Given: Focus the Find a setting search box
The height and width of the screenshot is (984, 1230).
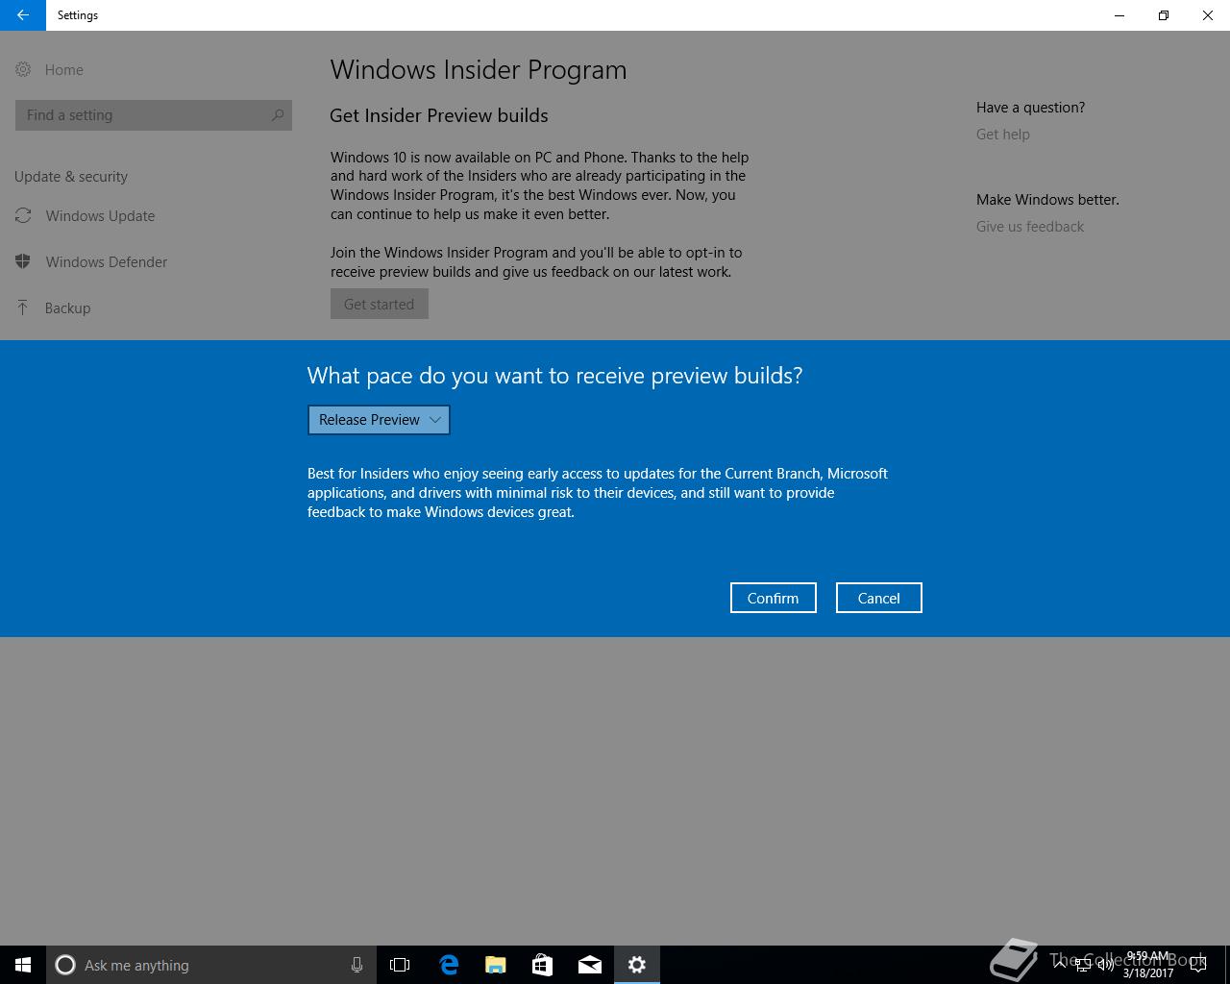Looking at the screenshot, I should [x=154, y=115].
